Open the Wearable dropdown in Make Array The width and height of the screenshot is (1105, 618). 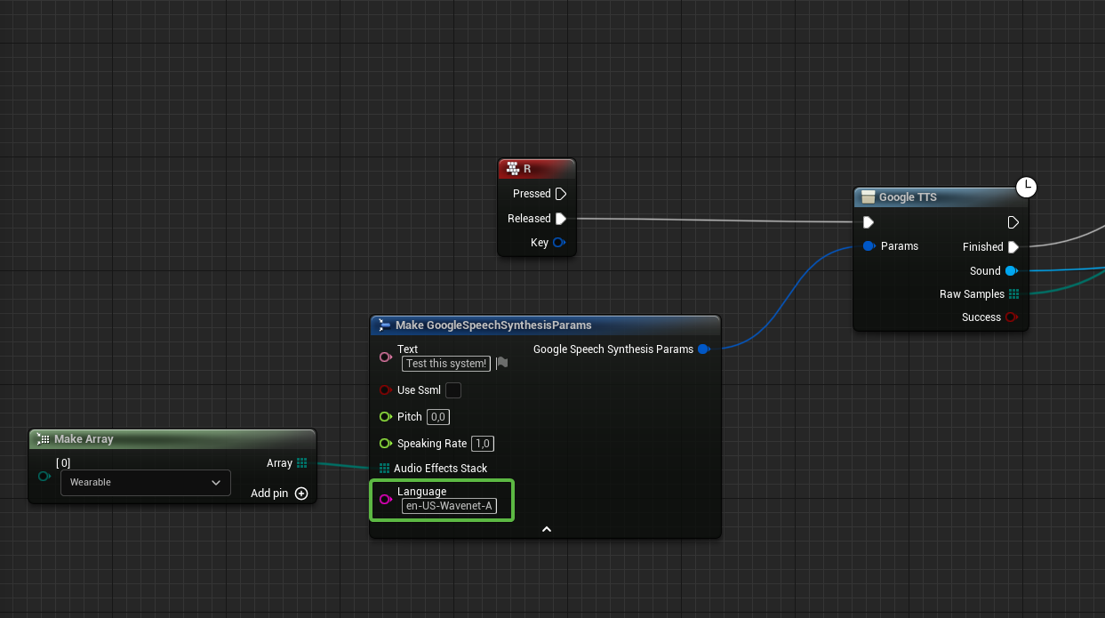point(145,483)
